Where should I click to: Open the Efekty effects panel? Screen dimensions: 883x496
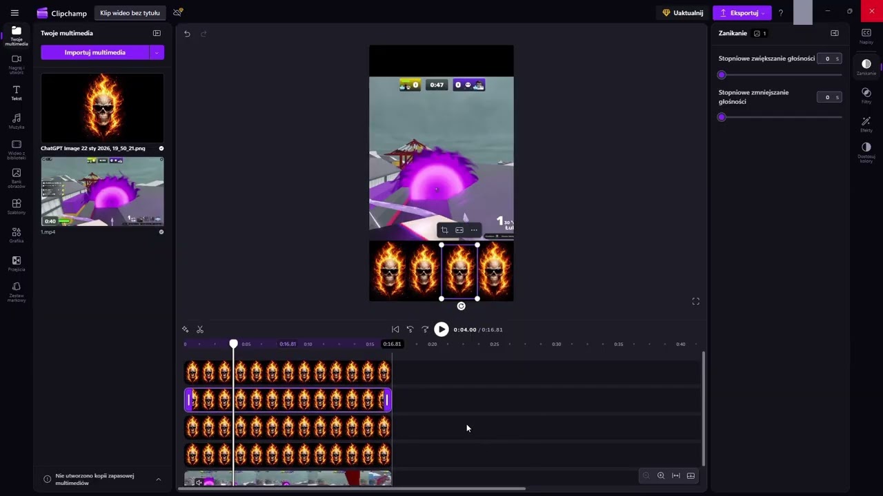tap(866, 124)
